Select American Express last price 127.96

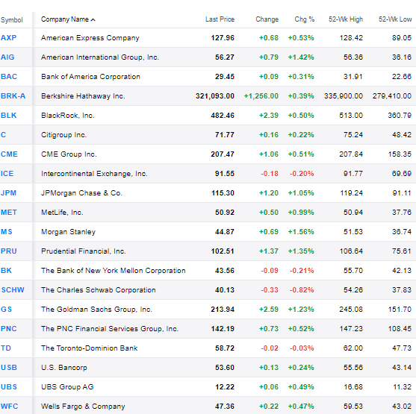223,37
